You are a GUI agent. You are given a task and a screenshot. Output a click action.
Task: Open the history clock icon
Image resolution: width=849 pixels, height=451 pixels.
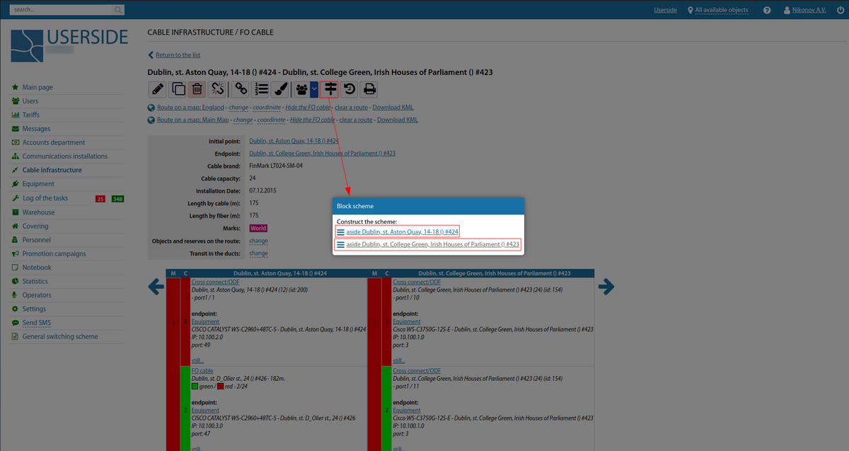coord(350,89)
